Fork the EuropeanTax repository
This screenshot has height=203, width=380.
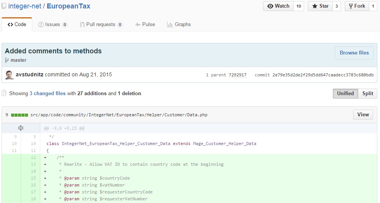click(357, 6)
